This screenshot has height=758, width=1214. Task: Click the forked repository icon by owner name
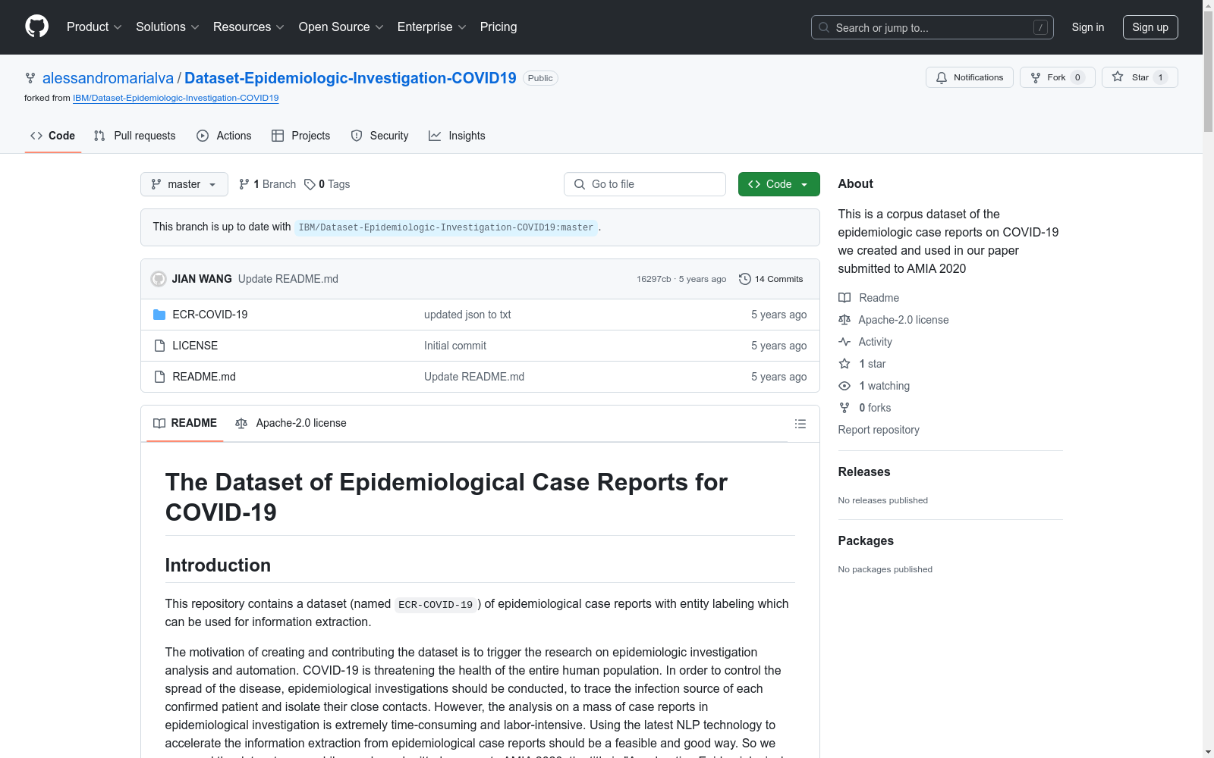tap(30, 78)
